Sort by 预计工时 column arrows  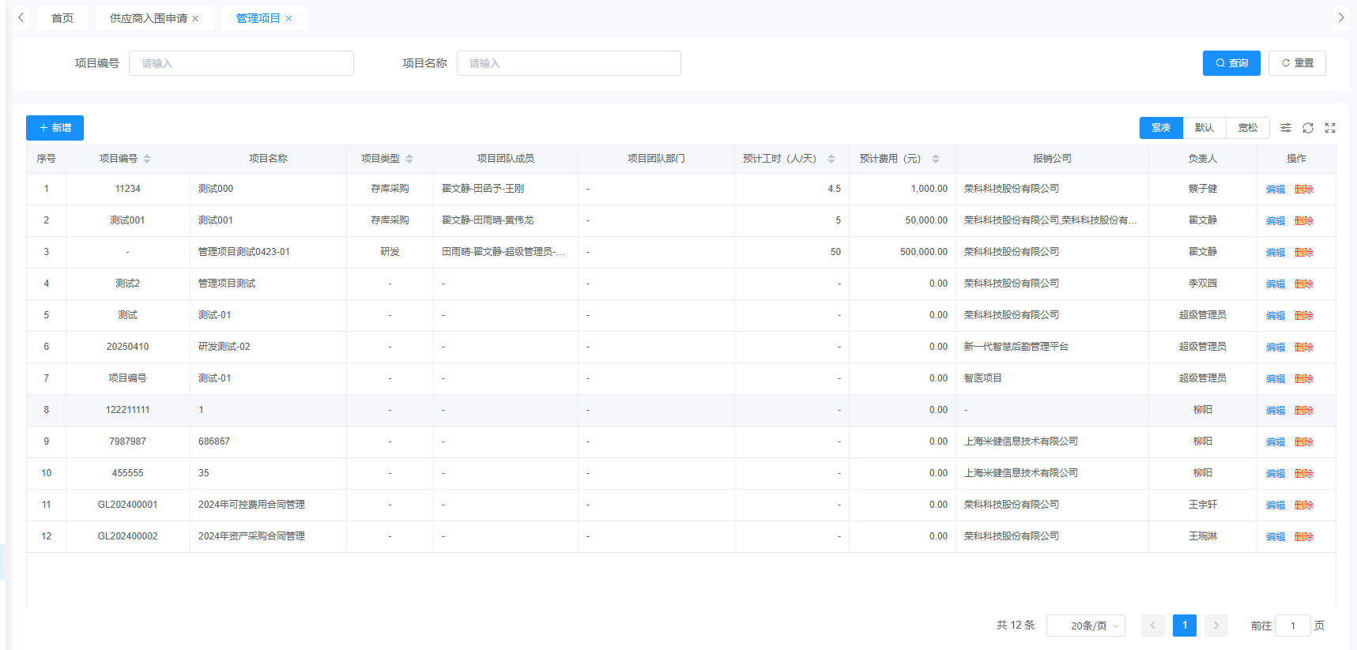coord(831,159)
